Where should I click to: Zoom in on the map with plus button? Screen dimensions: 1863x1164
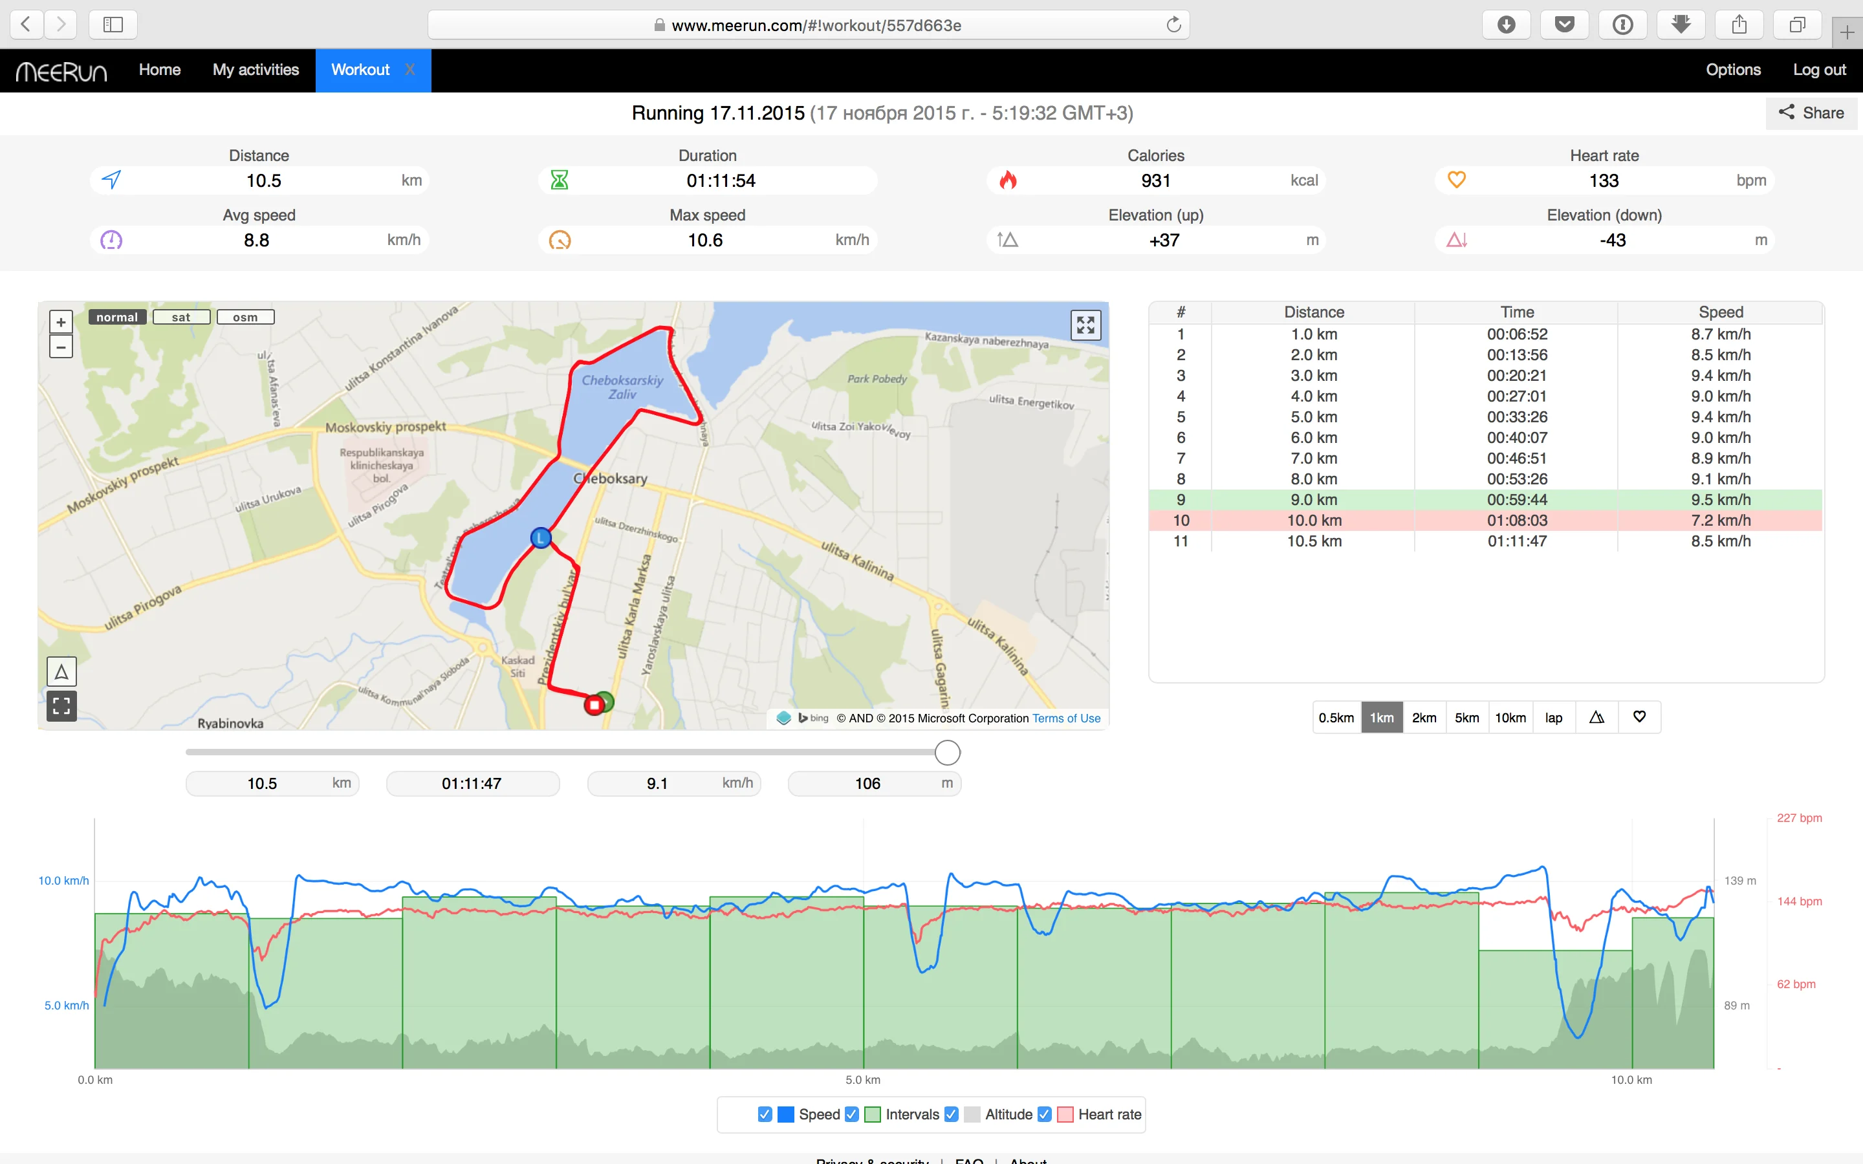pos(61,322)
